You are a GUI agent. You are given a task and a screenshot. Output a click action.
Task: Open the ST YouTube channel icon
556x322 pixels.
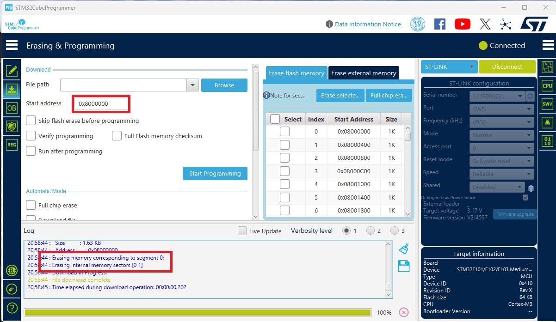[x=463, y=24]
